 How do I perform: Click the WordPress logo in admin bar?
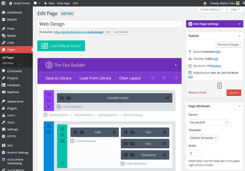point(3,3)
